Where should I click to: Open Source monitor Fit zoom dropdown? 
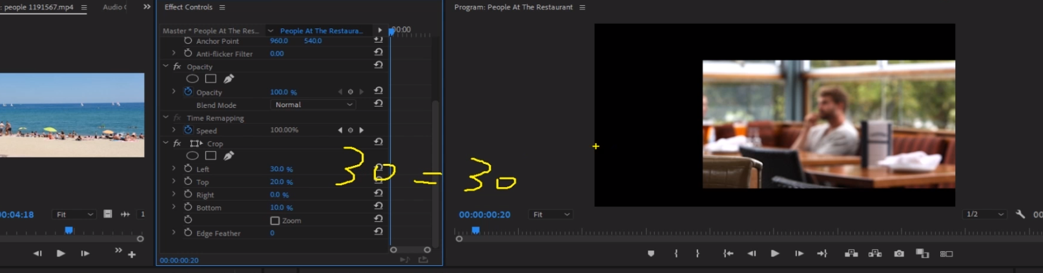(x=74, y=214)
